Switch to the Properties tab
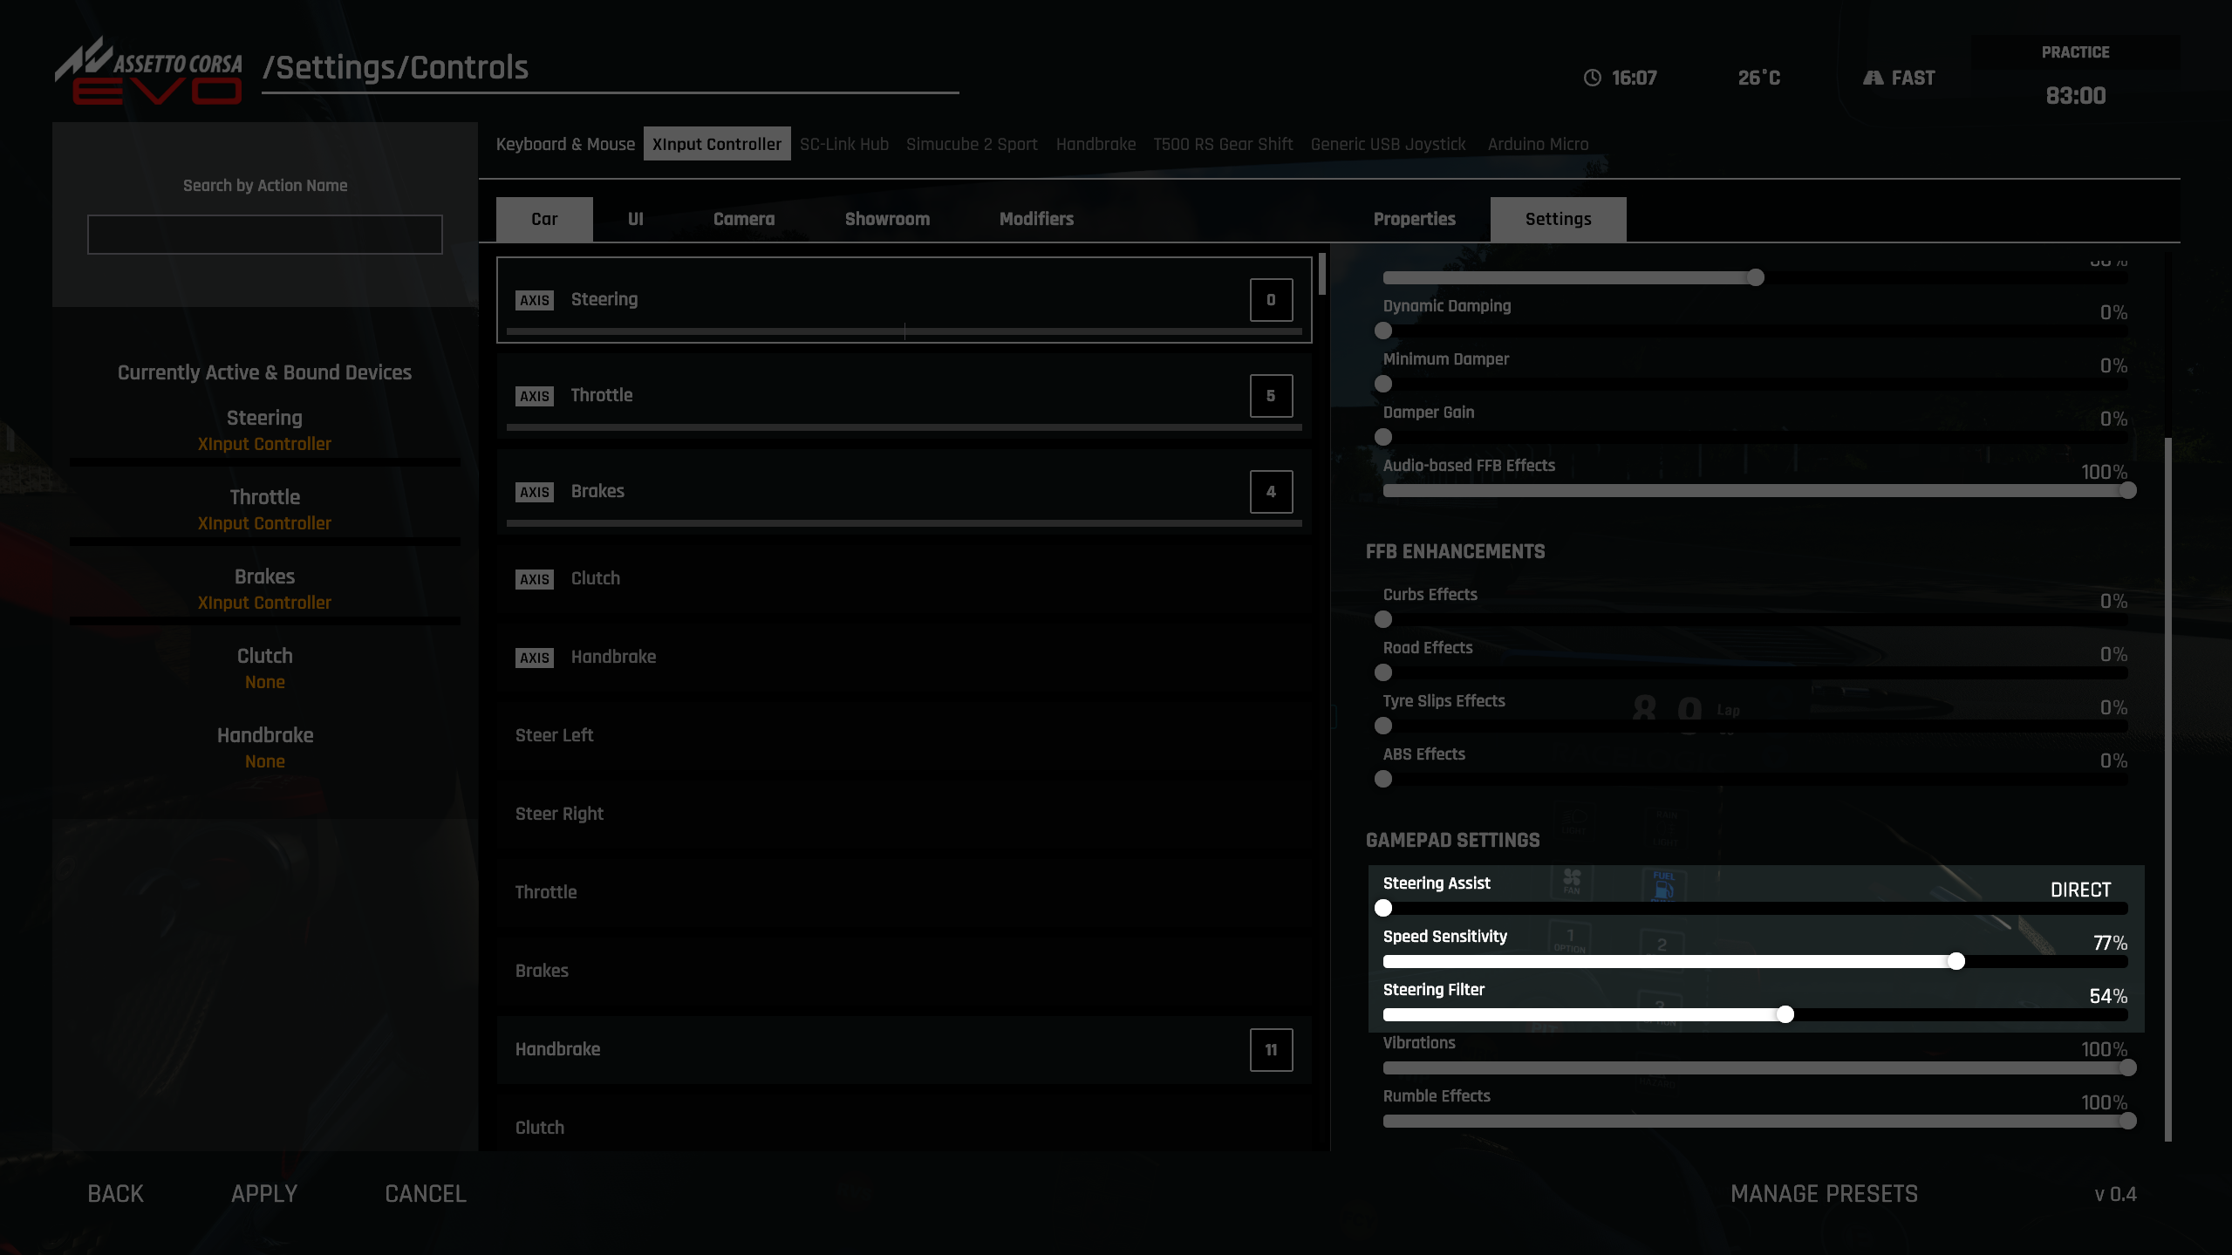2232x1255 pixels. click(x=1413, y=218)
